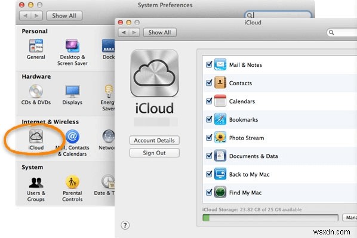Uncheck the Contacts checkbox
Viewport: 357px width, 238px height.
coord(209,82)
